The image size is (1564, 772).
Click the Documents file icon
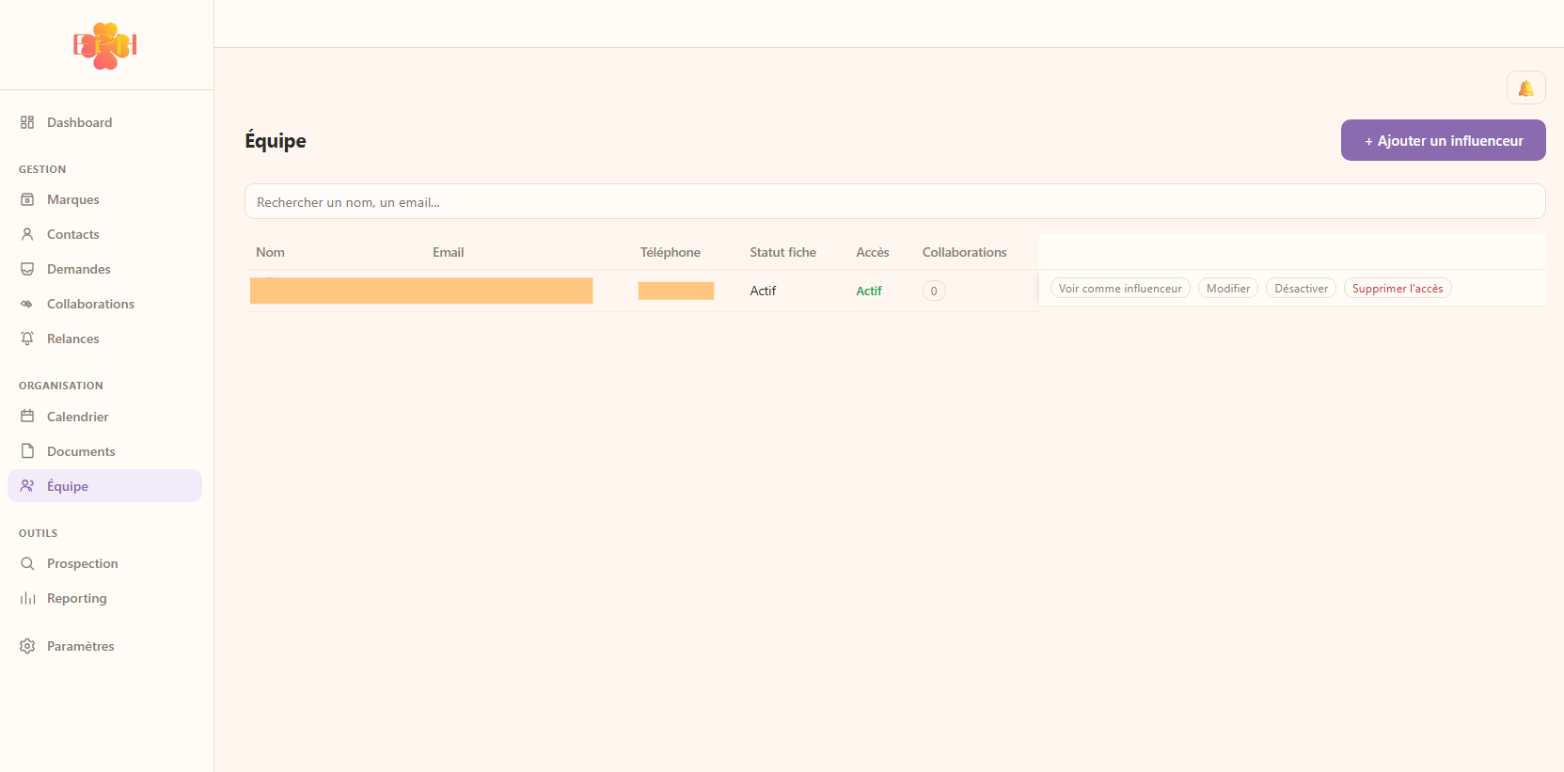(27, 451)
